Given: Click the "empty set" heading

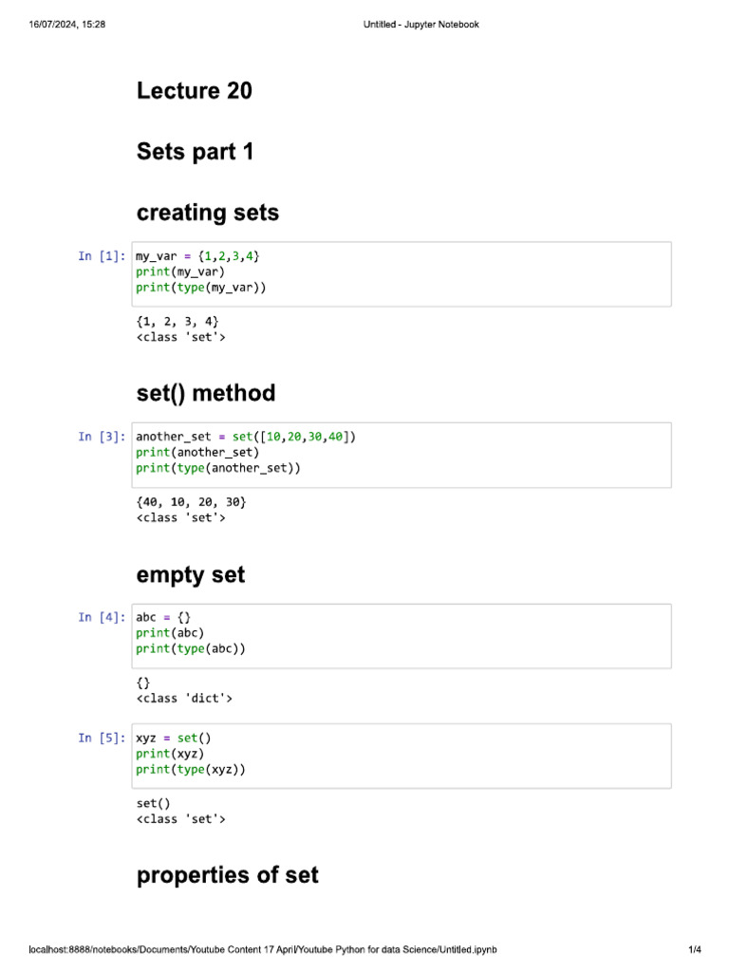Looking at the screenshot, I should point(191,574).
